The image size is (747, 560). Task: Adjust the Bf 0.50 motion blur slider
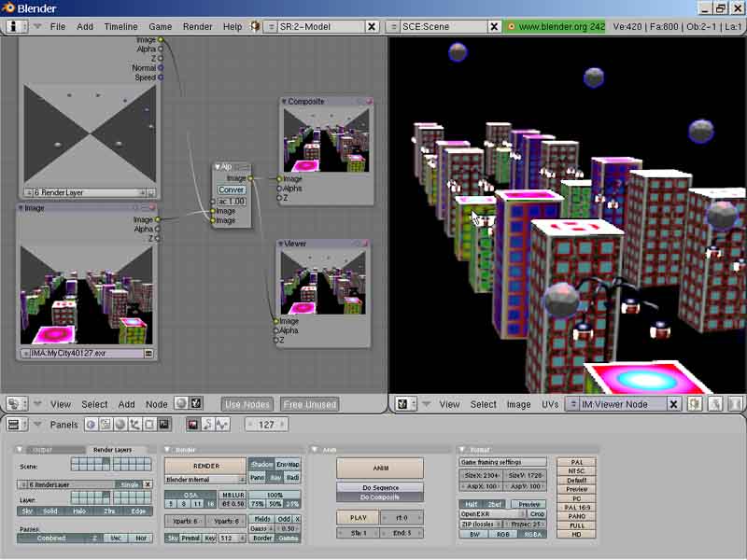(233, 504)
